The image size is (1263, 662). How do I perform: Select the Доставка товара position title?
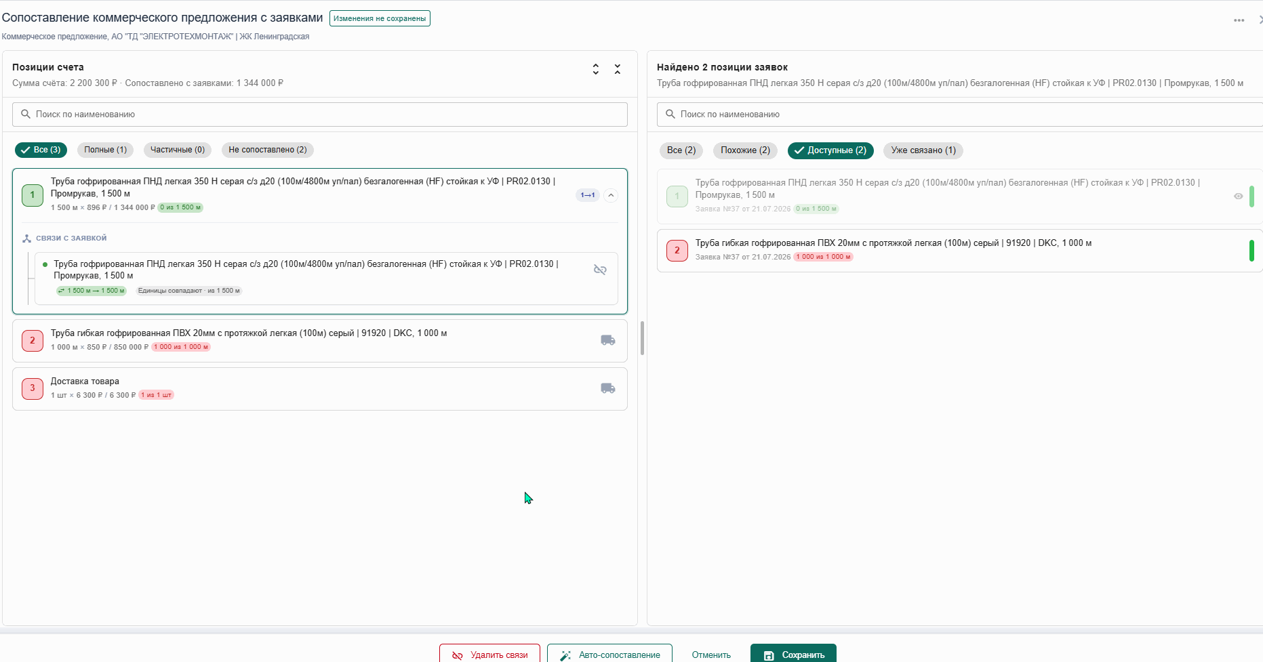click(85, 381)
